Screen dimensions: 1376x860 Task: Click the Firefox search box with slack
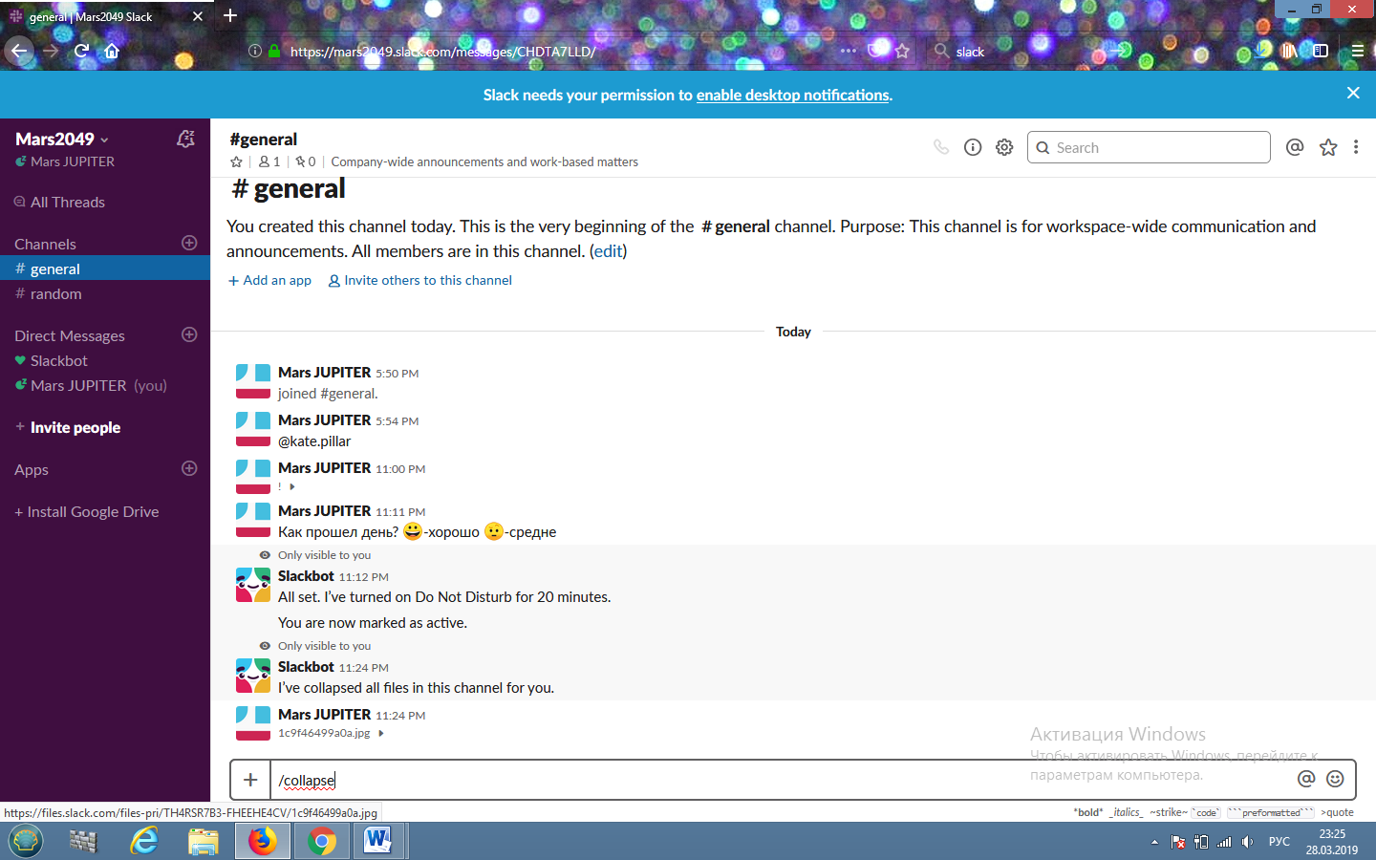(1027, 51)
